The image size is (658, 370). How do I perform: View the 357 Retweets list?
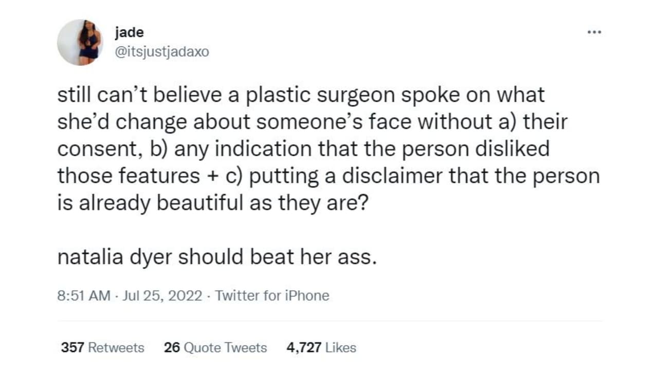pos(102,348)
